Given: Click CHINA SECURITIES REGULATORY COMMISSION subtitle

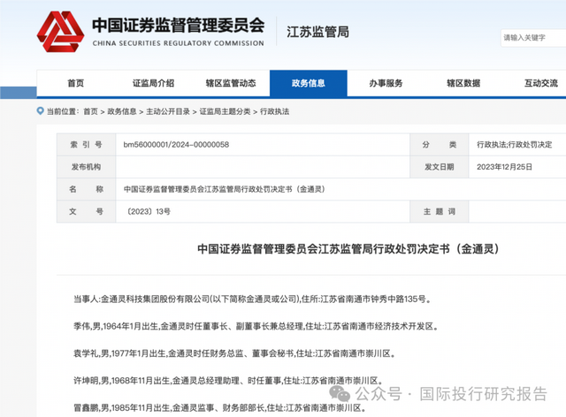Looking at the screenshot, I should [179, 43].
